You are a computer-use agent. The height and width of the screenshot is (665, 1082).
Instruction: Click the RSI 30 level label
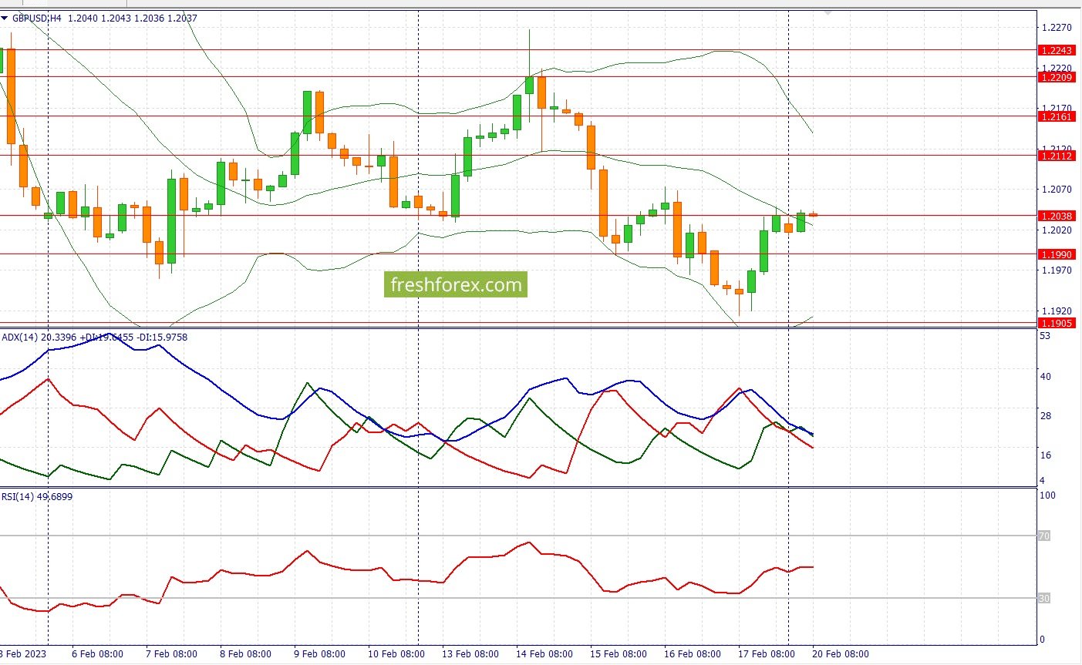pyautogui.click(x=1043, y=598)
